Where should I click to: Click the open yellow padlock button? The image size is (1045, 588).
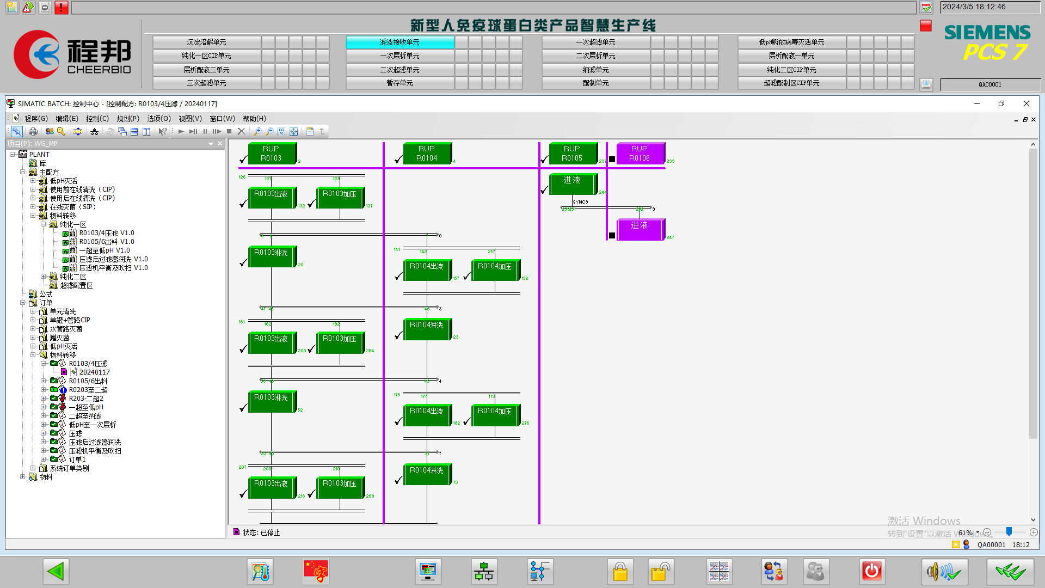[x=661, y=572]
